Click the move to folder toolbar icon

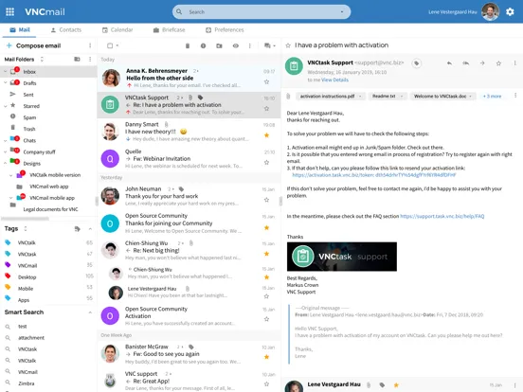[219, 45]
